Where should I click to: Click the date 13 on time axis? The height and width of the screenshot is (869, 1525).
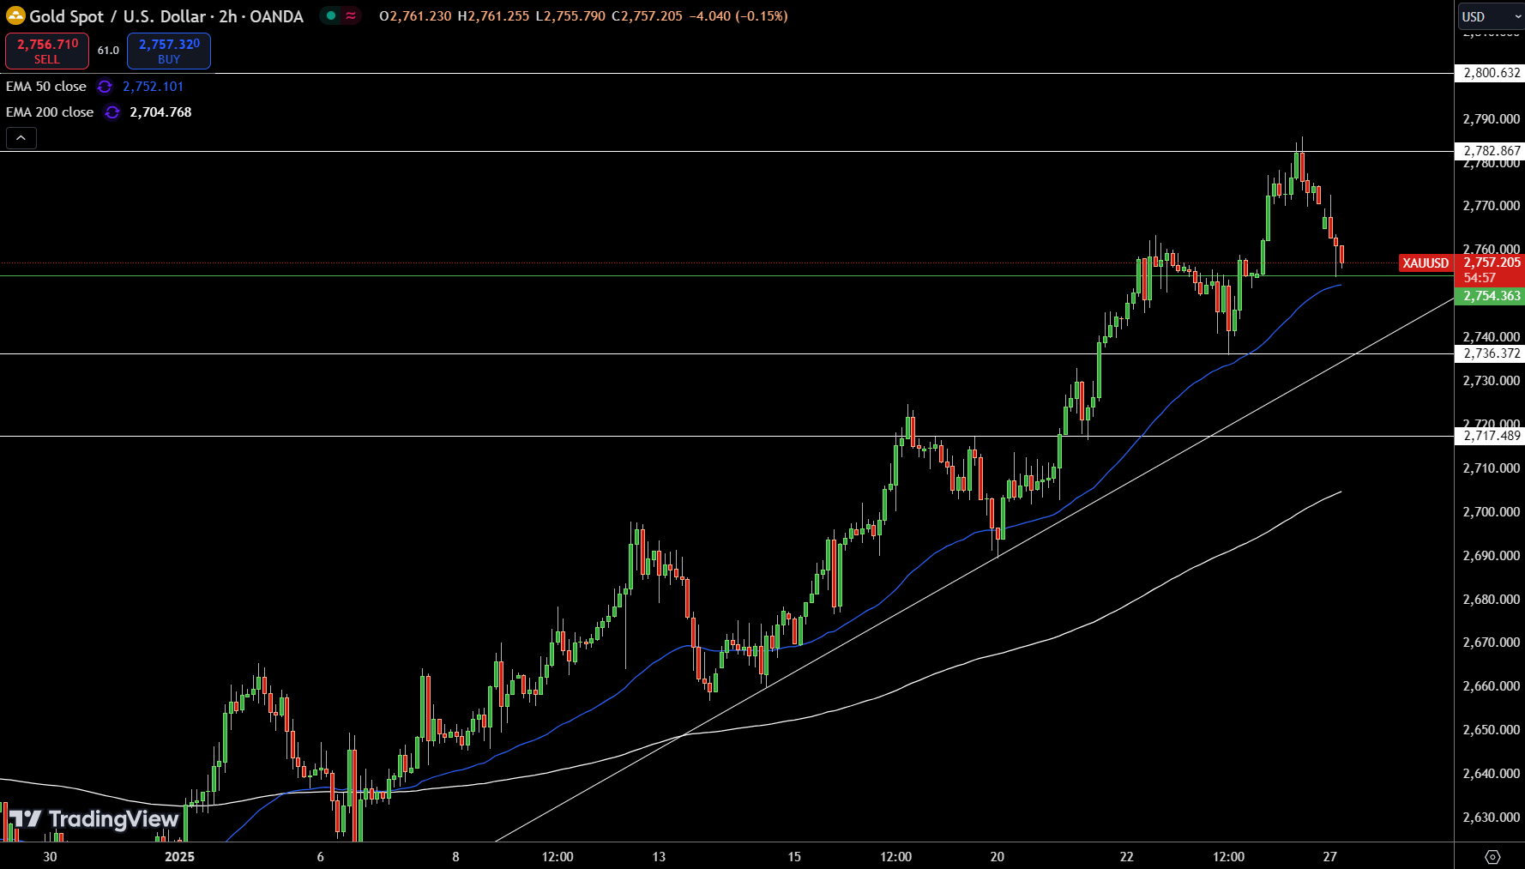[x=659, y=856]
